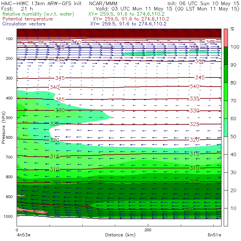The height and width of the screenshot is (241, 241).
Task: Click the darkest green 90–100% colorbar segment
Action: point(226,56)
